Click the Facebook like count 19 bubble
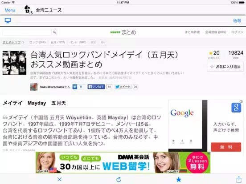This screenshot has width=246, height=184. tap(109, 87)
